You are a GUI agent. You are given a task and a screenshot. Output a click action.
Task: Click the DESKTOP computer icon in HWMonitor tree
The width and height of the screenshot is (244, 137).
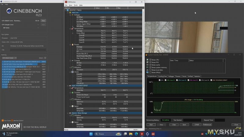point(68,10)
